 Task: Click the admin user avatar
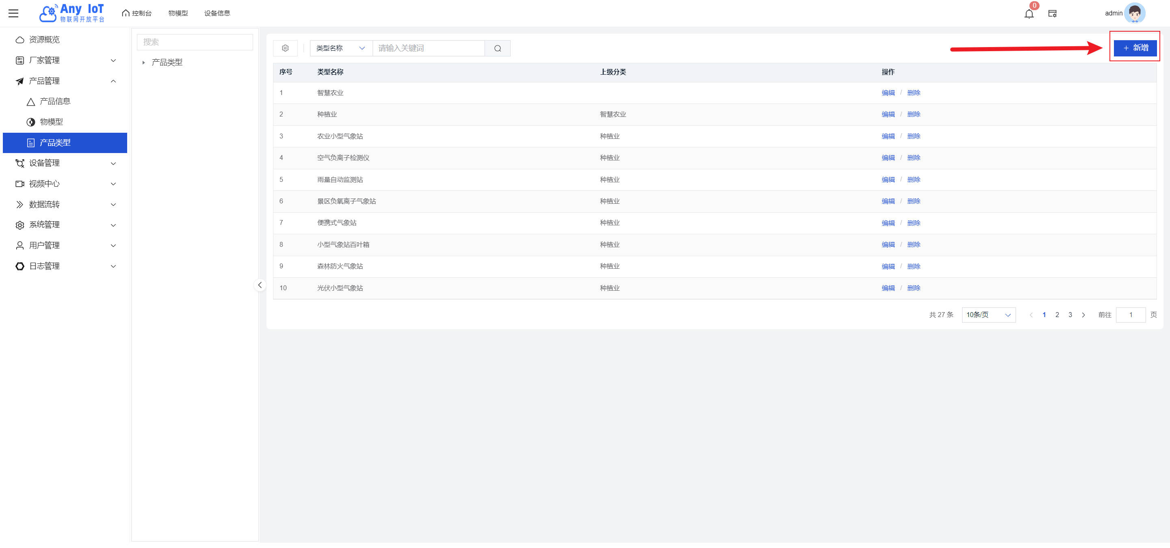click(x=1135, y=13)
